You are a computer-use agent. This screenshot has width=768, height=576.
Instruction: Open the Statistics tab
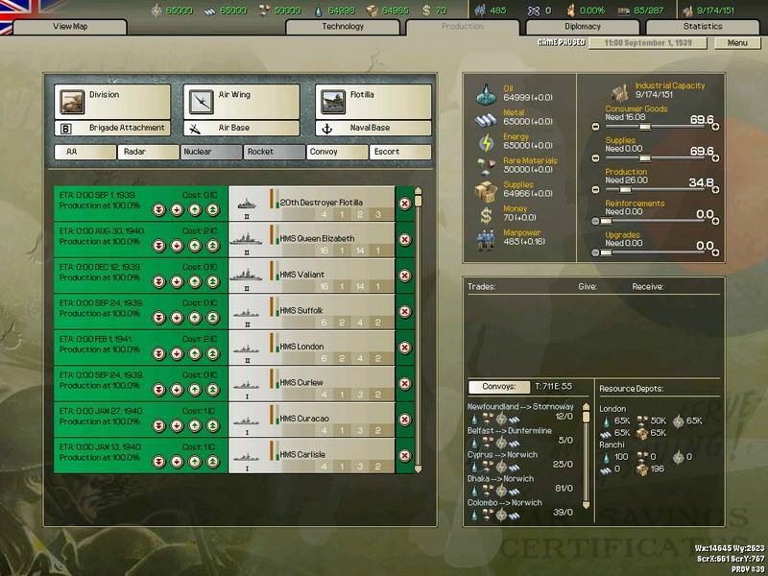[x=703, y=27]
